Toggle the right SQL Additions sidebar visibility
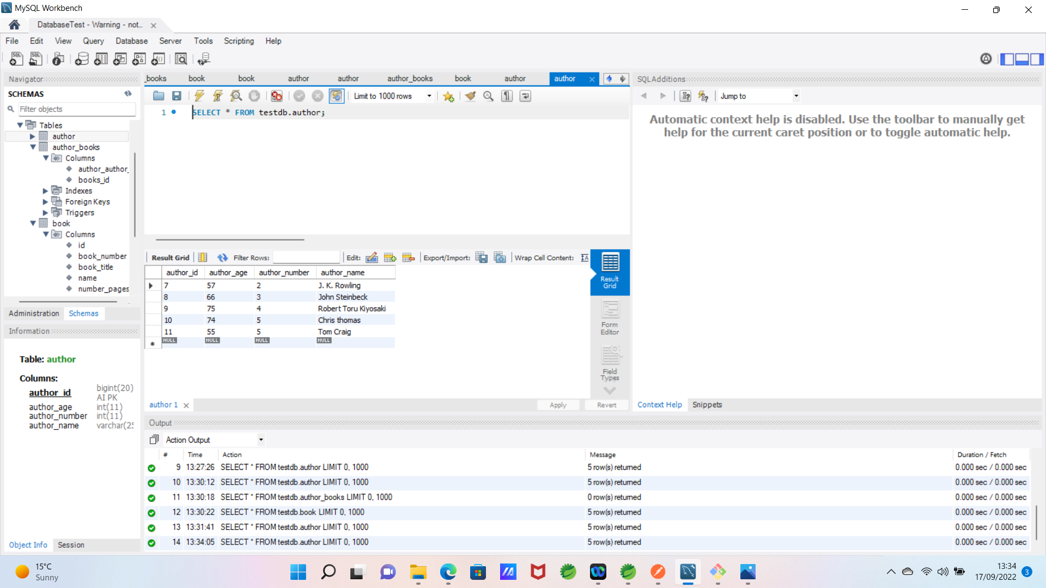1046x588 pixels. (x=1037, y=59)
